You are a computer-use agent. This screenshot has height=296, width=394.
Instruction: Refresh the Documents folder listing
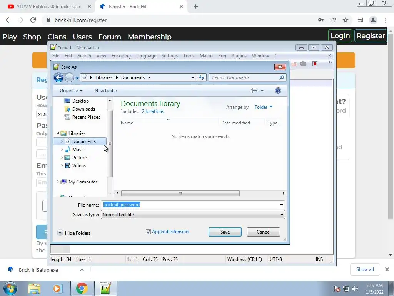coord(202,77)
